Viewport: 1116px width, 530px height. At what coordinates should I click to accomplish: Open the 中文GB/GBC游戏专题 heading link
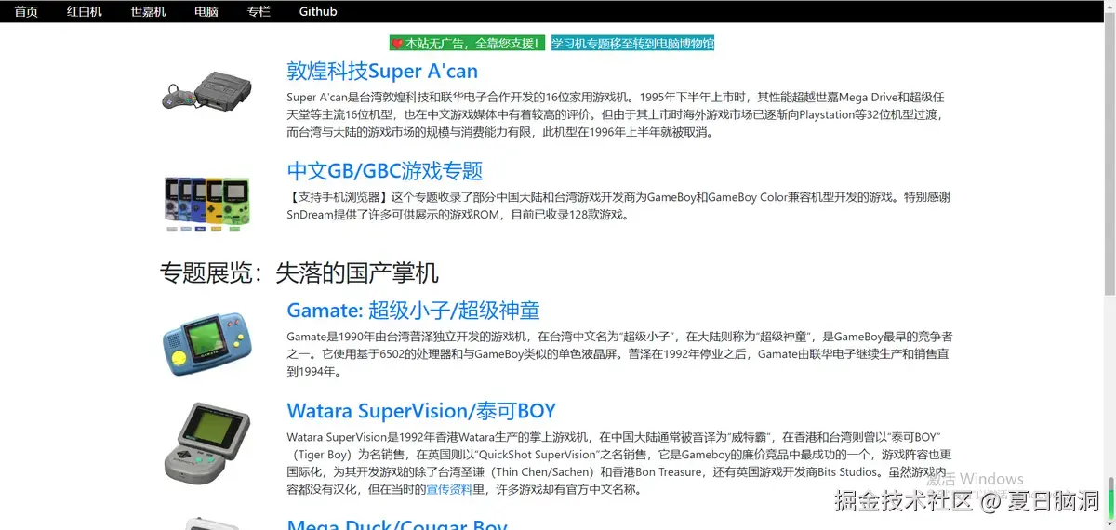coord(385,171)
